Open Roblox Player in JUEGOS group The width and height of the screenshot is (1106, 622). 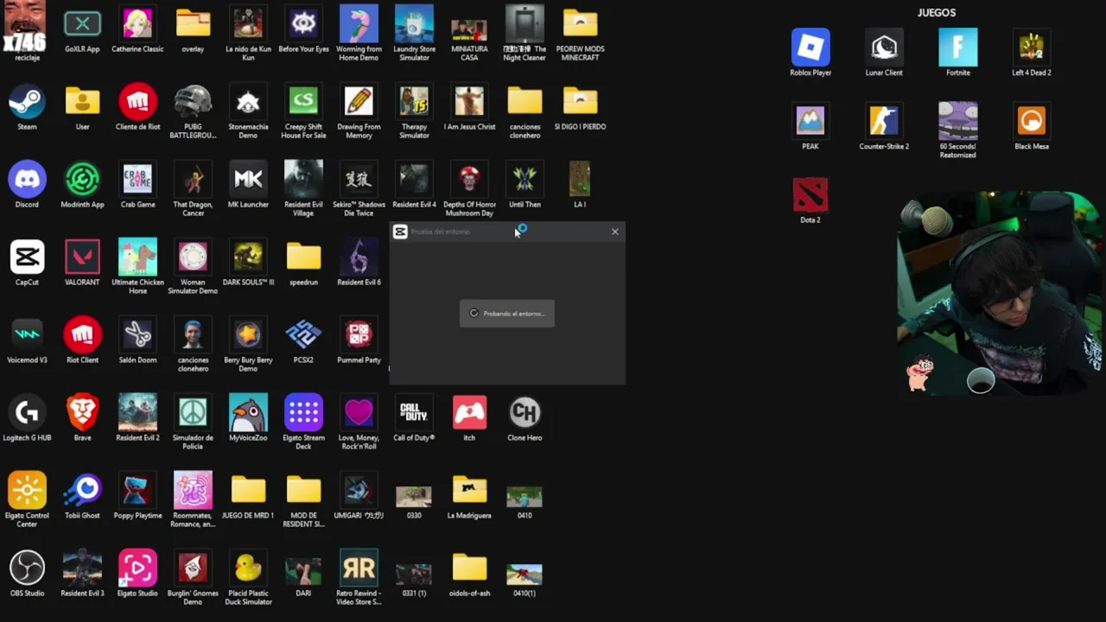tap(810, 48)
